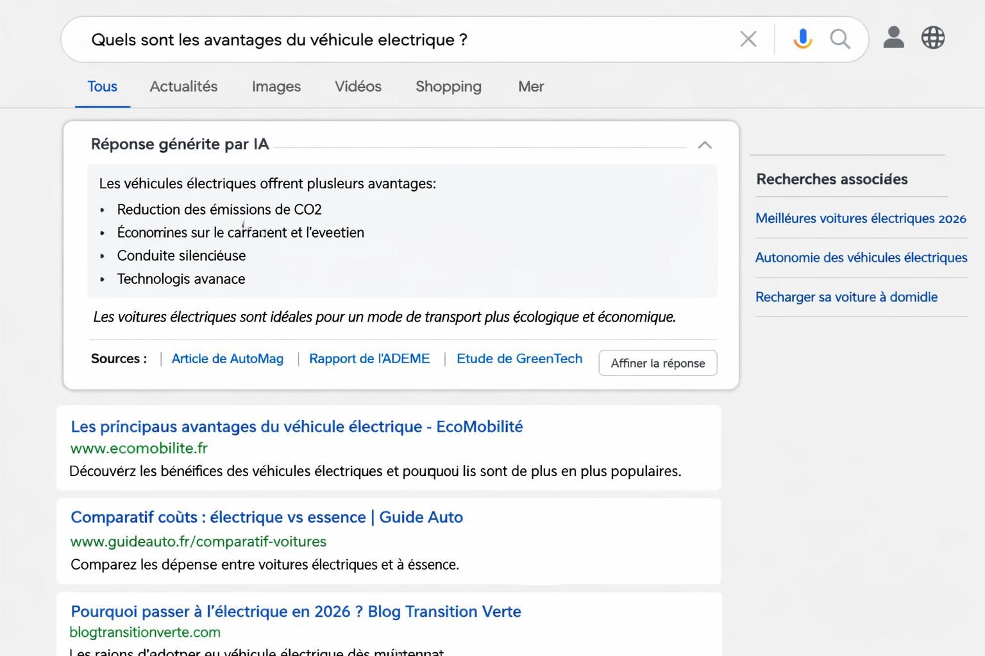
Task: Open the Blog Transition Verte result
Action: [x=295, y=611]
